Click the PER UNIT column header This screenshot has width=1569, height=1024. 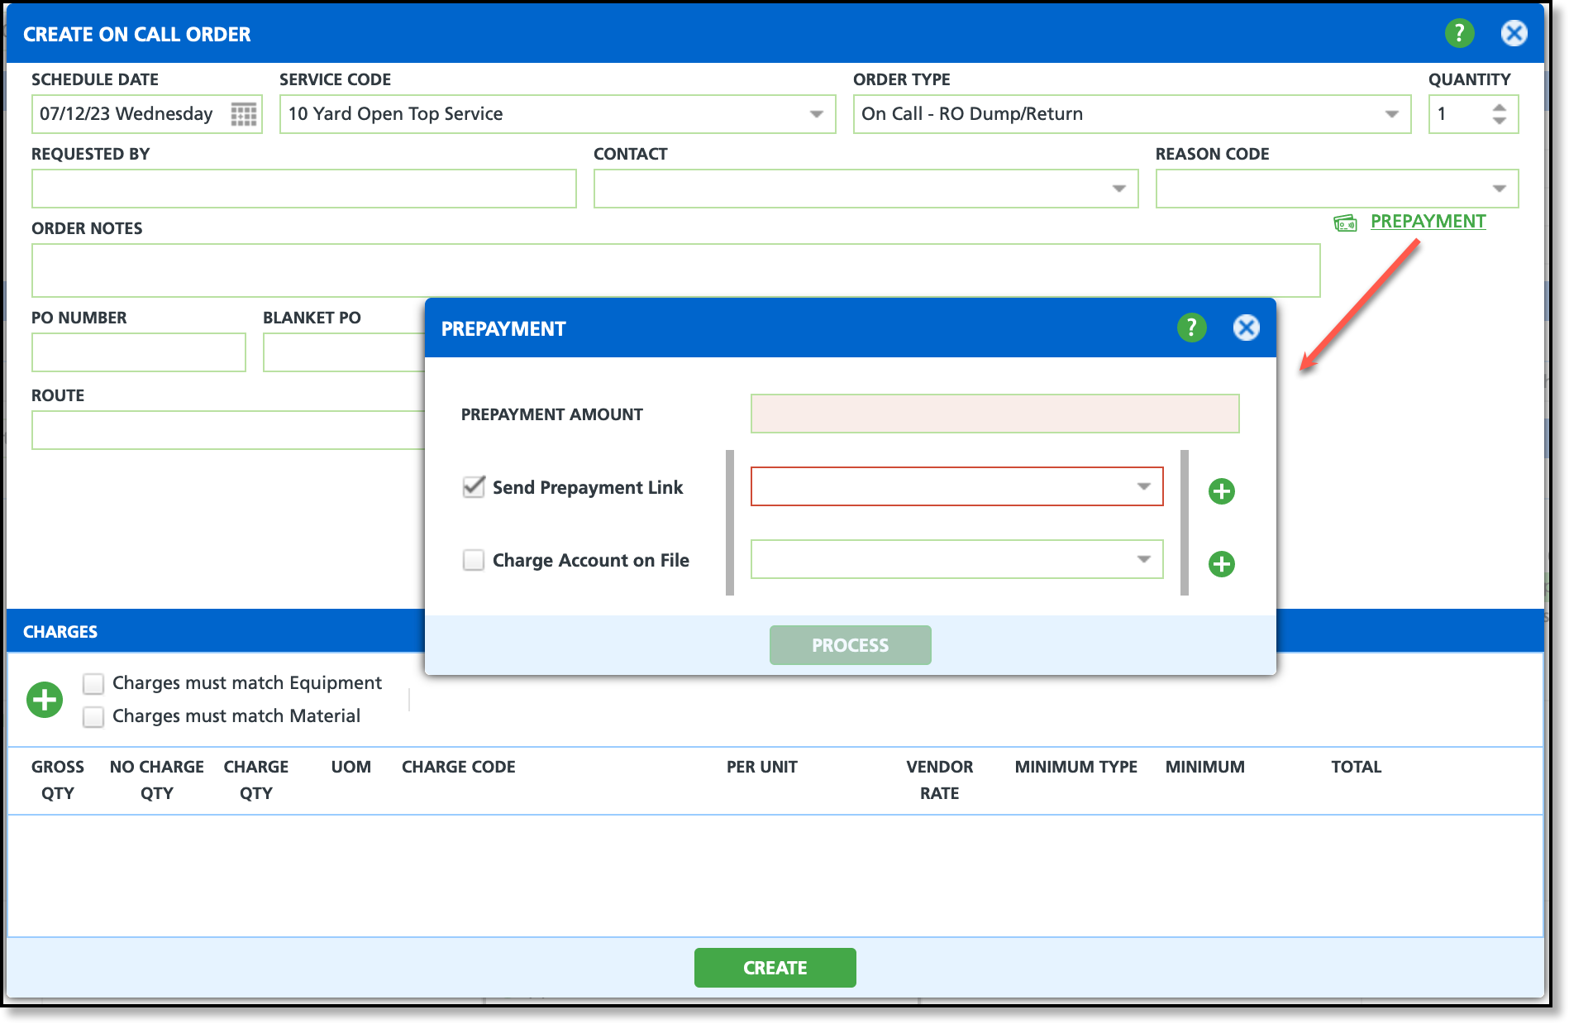pyautogui.click(x=761, y=767)
